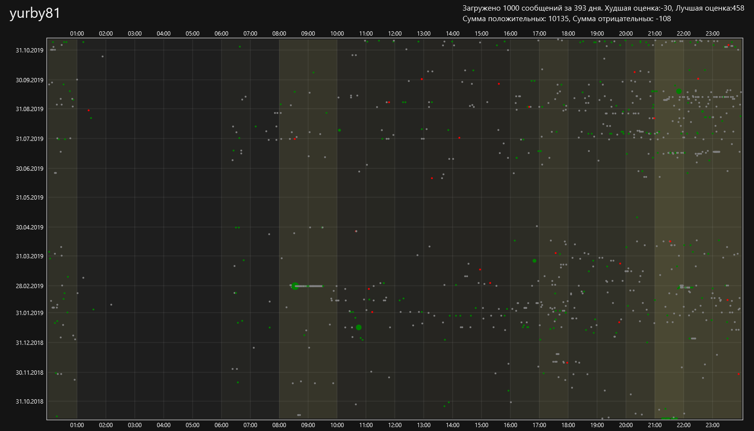754x431 pixels.
Task: Click the 18:00 label on the bottom axis
Action: 568,425
